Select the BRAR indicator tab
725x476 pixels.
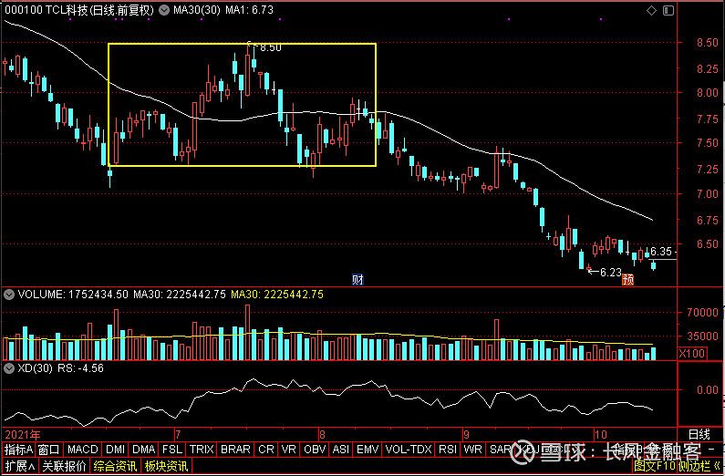click(x=235, y=450)
